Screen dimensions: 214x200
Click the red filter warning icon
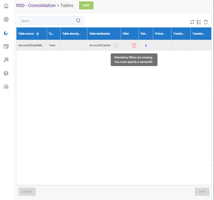coord(134,45)
